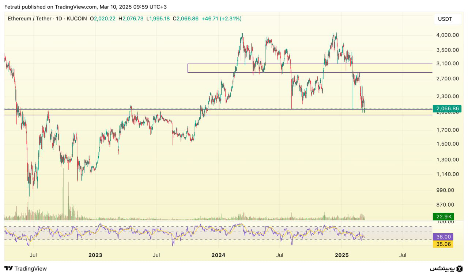Select the yellow resistance zone rectangle
This screenshot has width=468, height=276.
pyautogui.click(x=309, y=68)
